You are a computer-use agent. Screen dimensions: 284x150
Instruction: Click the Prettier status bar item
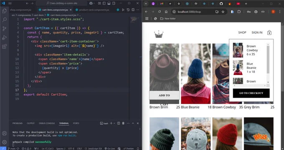128,149
